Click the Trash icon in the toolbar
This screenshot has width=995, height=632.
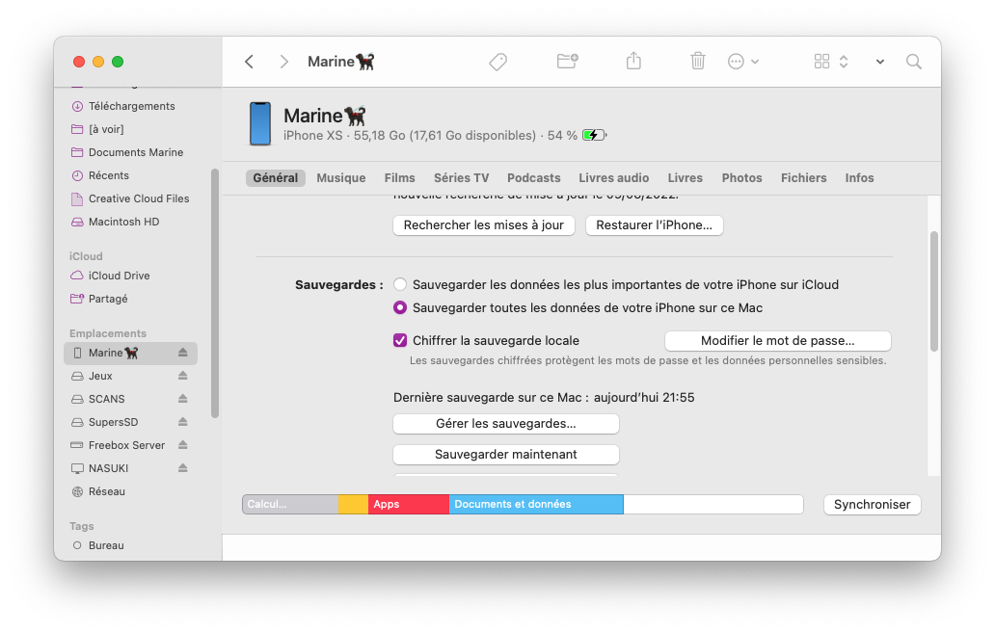pos(697,61)
